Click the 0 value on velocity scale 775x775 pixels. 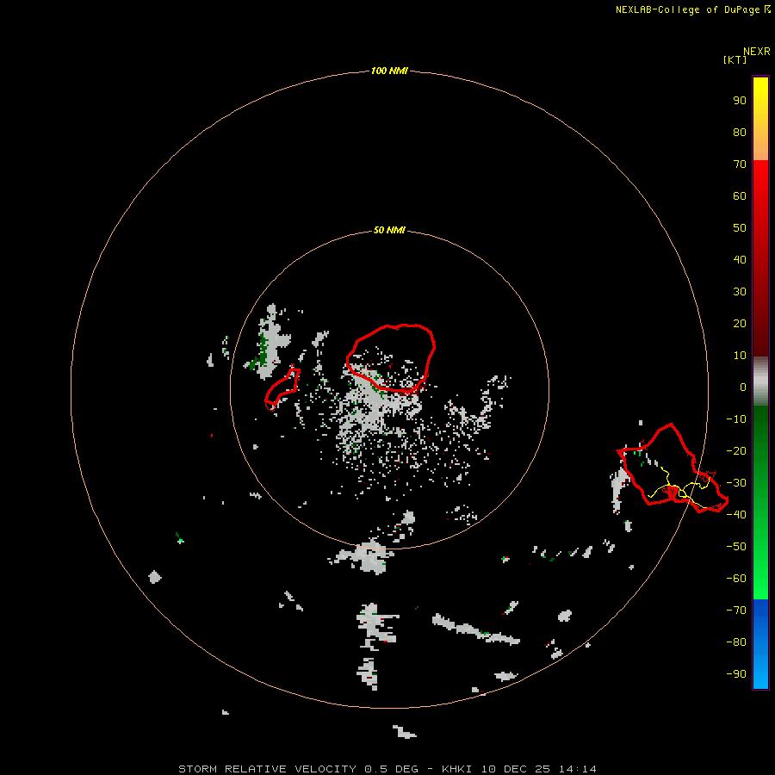click(x=743, y=387)
